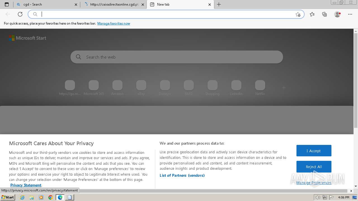Close the caixadirectaonline tab
358x201 pixels.
pyautogui.click(x=143, y=4)
